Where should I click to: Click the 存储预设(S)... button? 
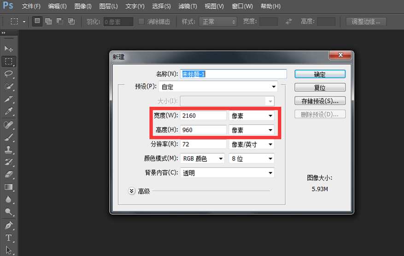[320, 101]
